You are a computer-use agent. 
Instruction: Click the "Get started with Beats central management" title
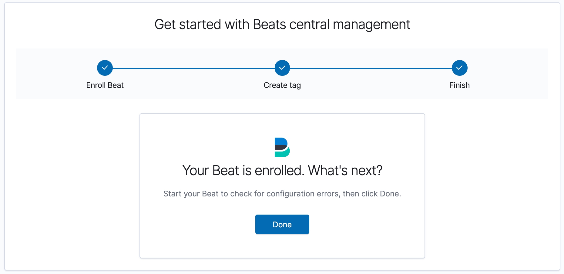click(x=282, y=25)
